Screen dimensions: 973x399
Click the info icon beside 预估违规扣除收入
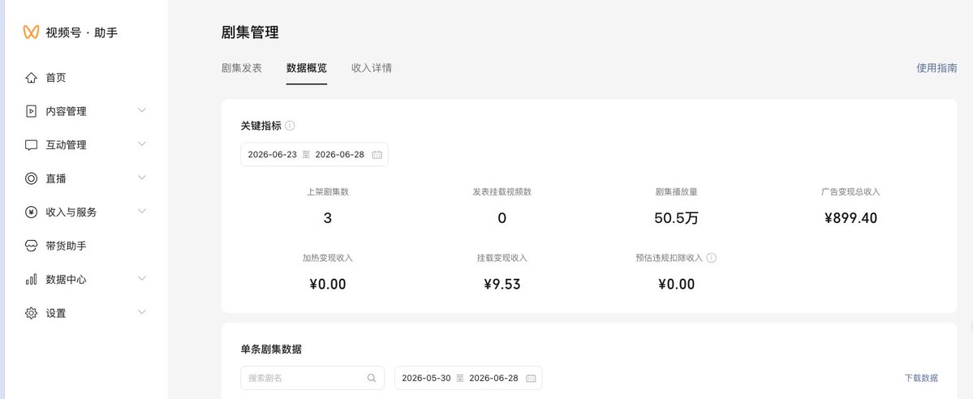(712, 258)
